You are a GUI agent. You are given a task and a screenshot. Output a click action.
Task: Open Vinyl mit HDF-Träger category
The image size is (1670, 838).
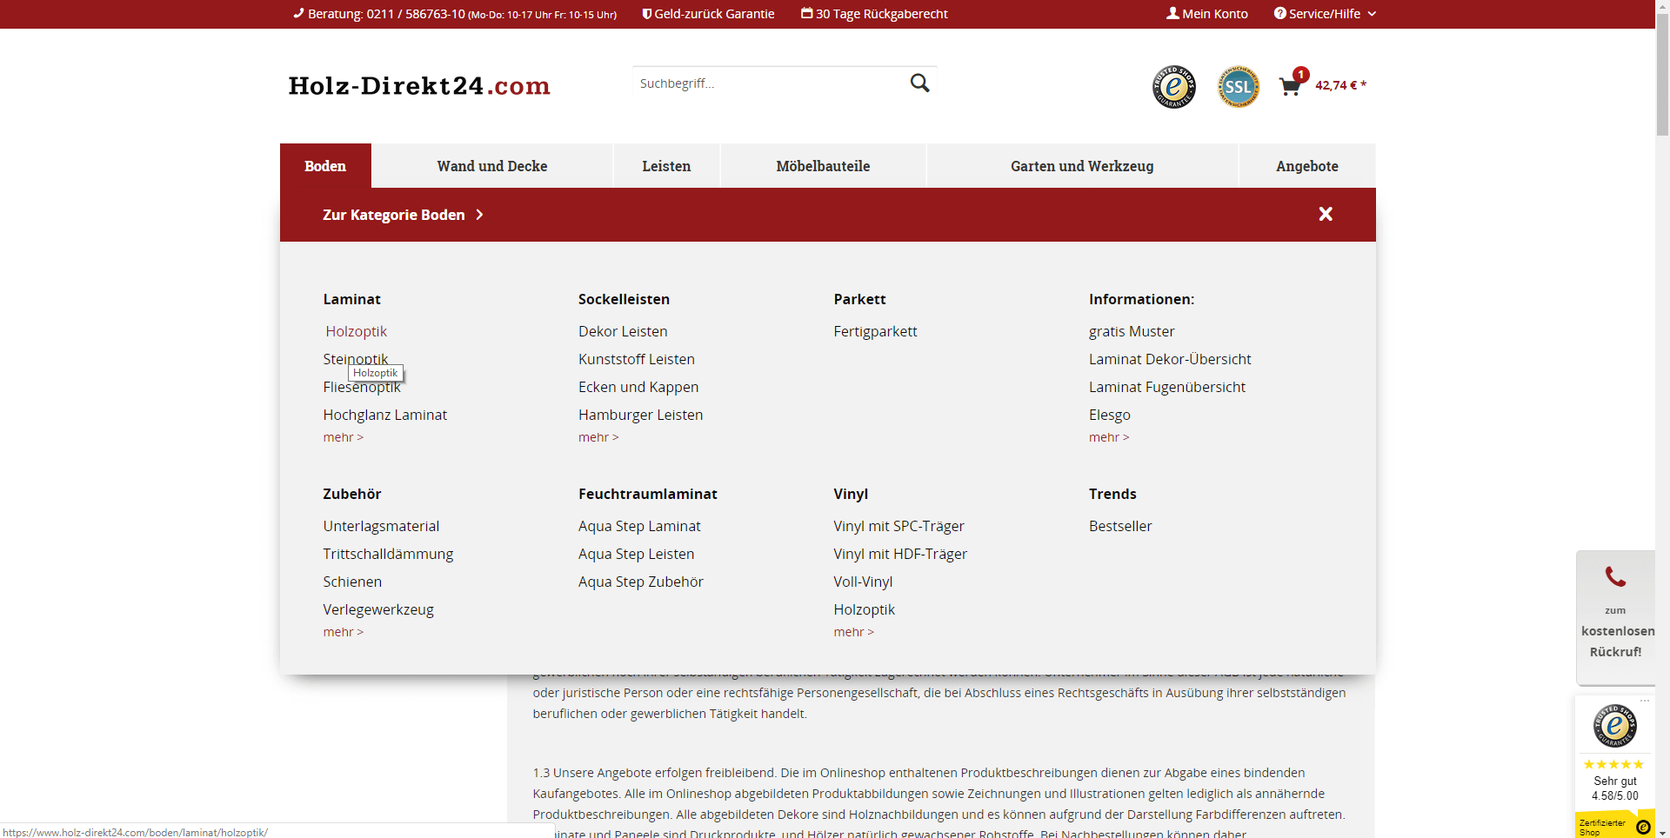pos(900,554)
